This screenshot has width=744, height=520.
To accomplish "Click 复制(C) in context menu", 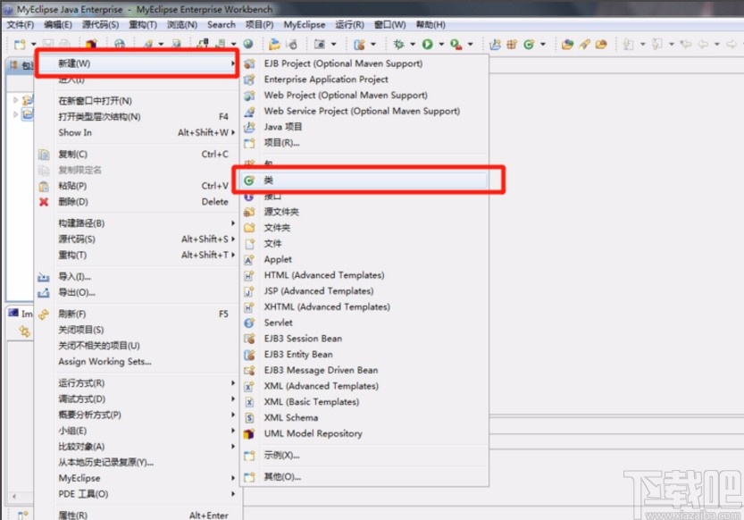I will (137, 155).
